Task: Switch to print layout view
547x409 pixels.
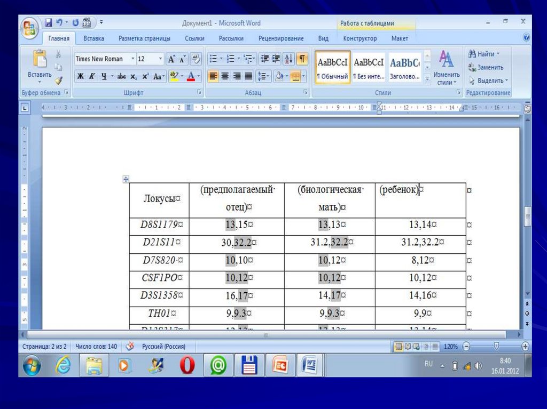Action: pos(398,347)
